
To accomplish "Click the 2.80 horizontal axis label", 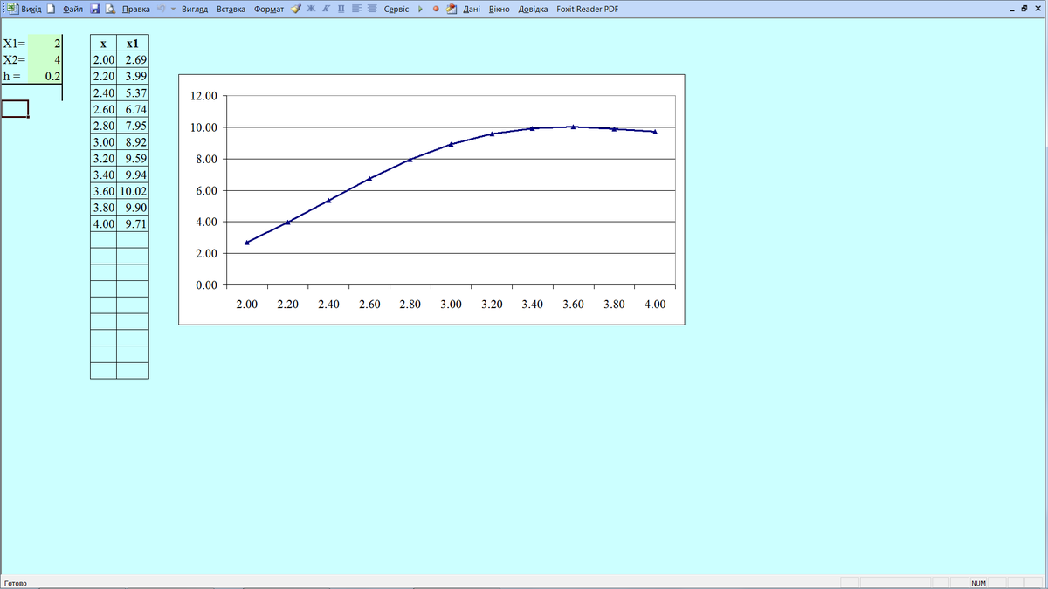I will click(x=410, y=304).
